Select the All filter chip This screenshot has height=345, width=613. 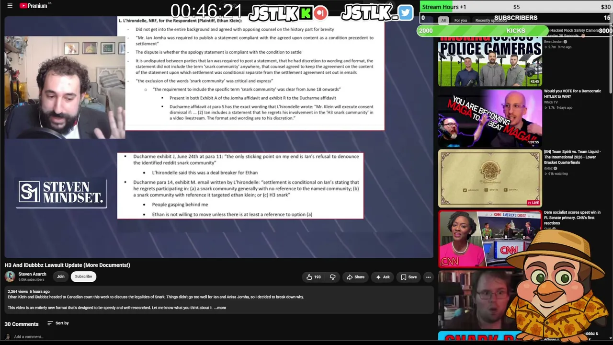coord(443,20)
